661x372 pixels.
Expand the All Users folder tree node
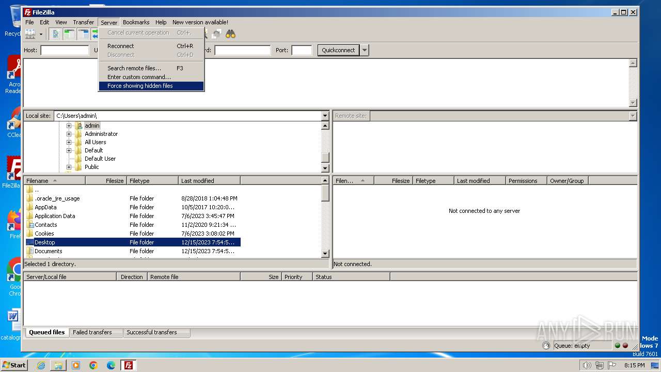[69, 142]
